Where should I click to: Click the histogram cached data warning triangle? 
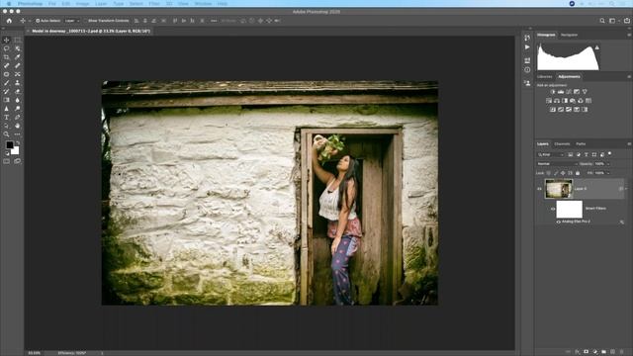tap(596, 47)
